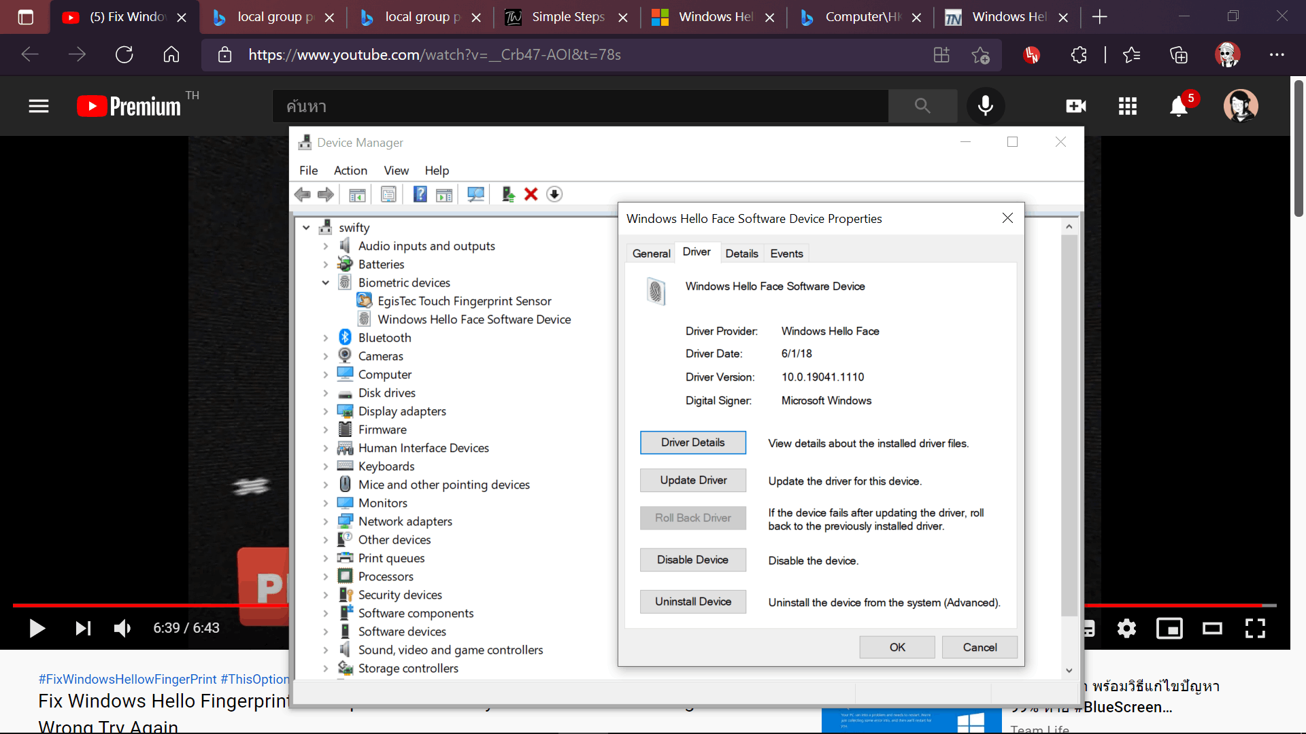The image size is (1306, 734).
Task: Open the YouTube Create video camera icon
Action: pyautogui.click(x=1076, y=106)
